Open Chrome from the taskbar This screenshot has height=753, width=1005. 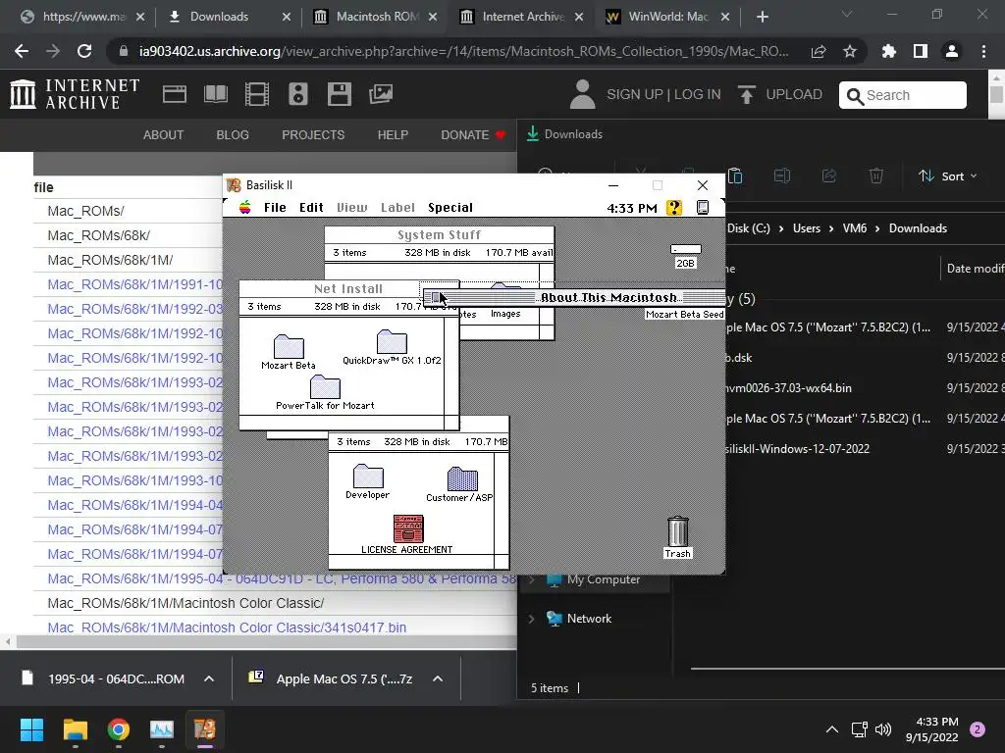[119, 729]
